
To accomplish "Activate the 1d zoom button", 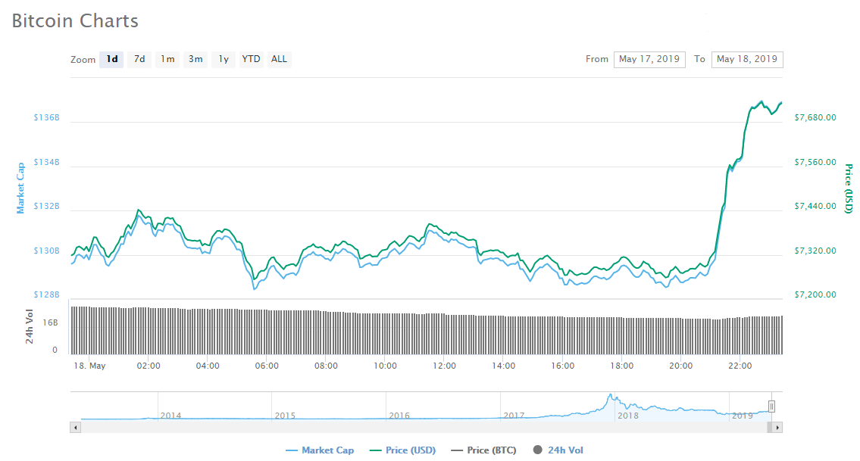I will (111, 59).
